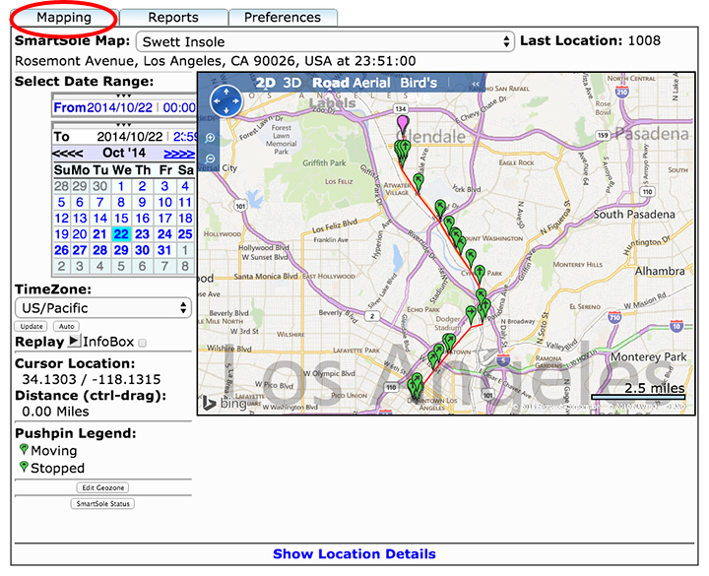Click the Update button

32,327
